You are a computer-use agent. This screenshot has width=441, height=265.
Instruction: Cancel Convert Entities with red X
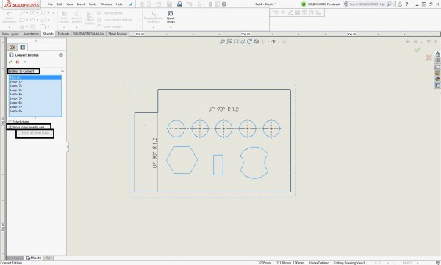tap(18, 62)
